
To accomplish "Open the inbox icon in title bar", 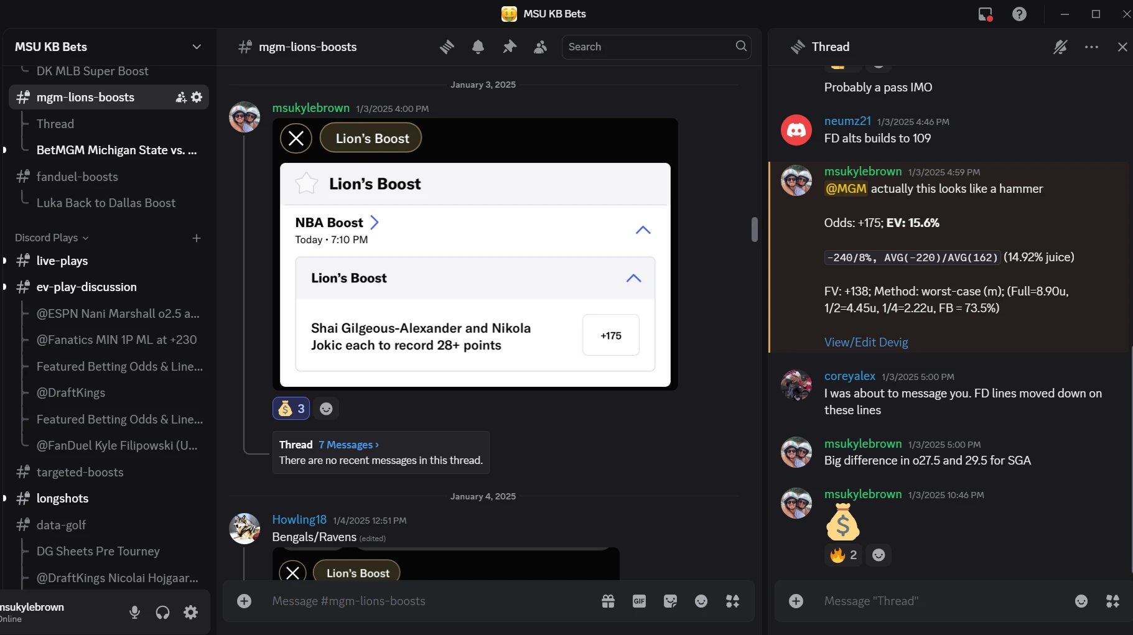I will tap(986, 14).
